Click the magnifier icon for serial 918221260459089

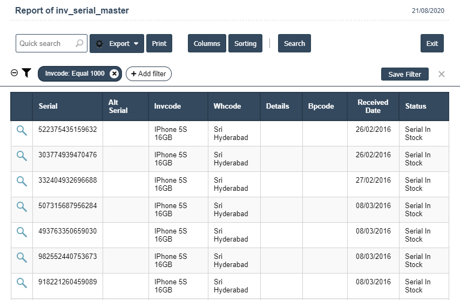click(22, 283)
